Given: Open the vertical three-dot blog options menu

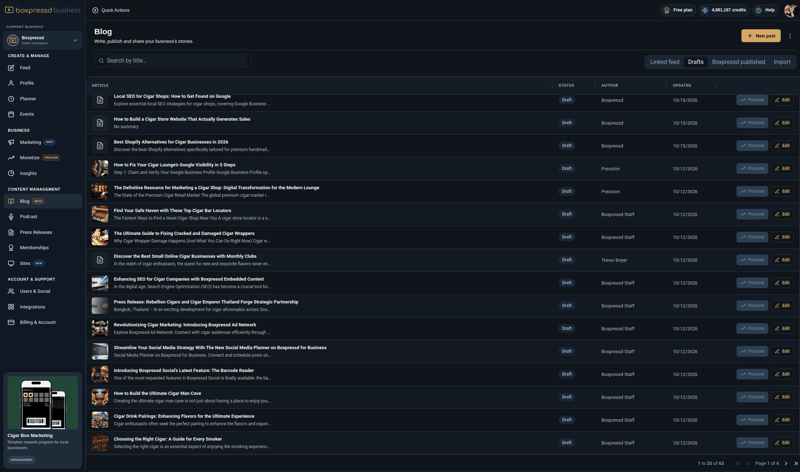Looking at the screenshot, I should tap(790, 36).
